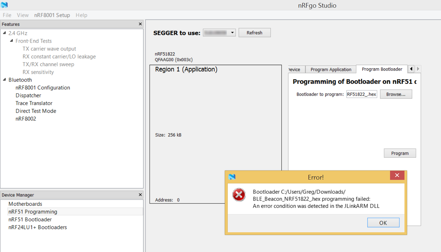Select the partially hidden Device tab
The image size is (441, 252).
pyautogui.click(x=297, y=69)
